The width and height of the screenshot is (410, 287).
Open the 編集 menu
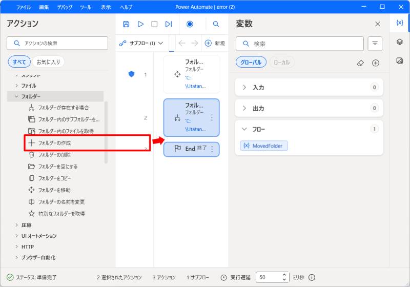tap(44, 7)
